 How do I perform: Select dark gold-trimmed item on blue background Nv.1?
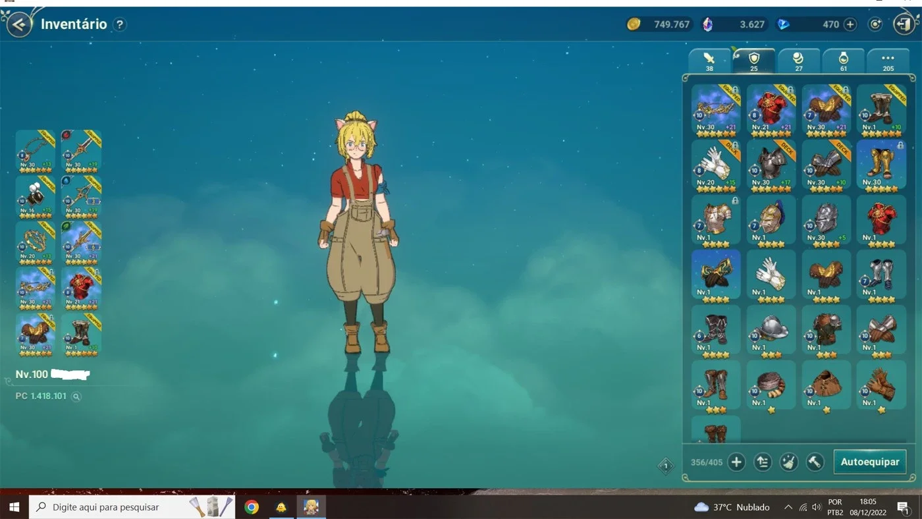(x=716, y=275)
